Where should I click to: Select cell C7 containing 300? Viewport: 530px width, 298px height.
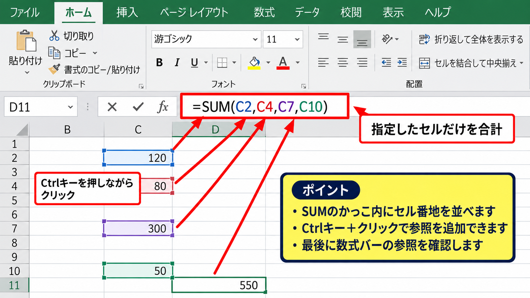[x=138, y=228]
